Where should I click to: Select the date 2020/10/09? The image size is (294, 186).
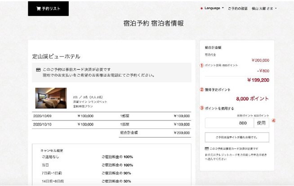42,116
